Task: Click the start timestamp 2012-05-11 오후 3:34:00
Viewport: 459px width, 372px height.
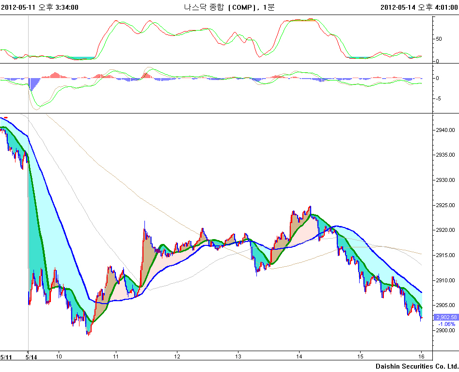Action: 40,7
